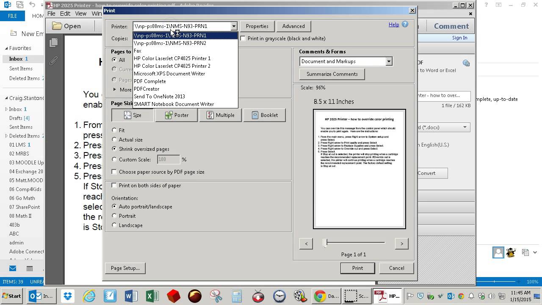Select the All pages radio button
This screenshot has width=542, height=305.
[x=114, y=60]
